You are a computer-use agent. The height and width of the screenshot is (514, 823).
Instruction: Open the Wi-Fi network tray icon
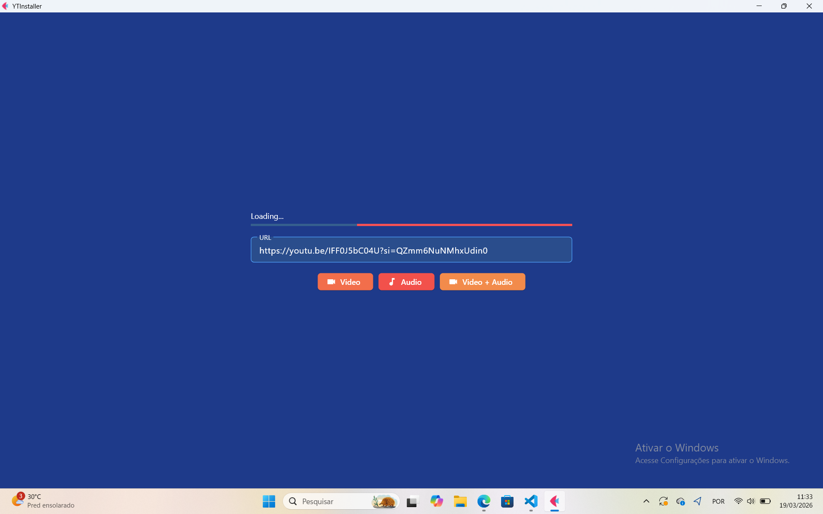[738, 501]
